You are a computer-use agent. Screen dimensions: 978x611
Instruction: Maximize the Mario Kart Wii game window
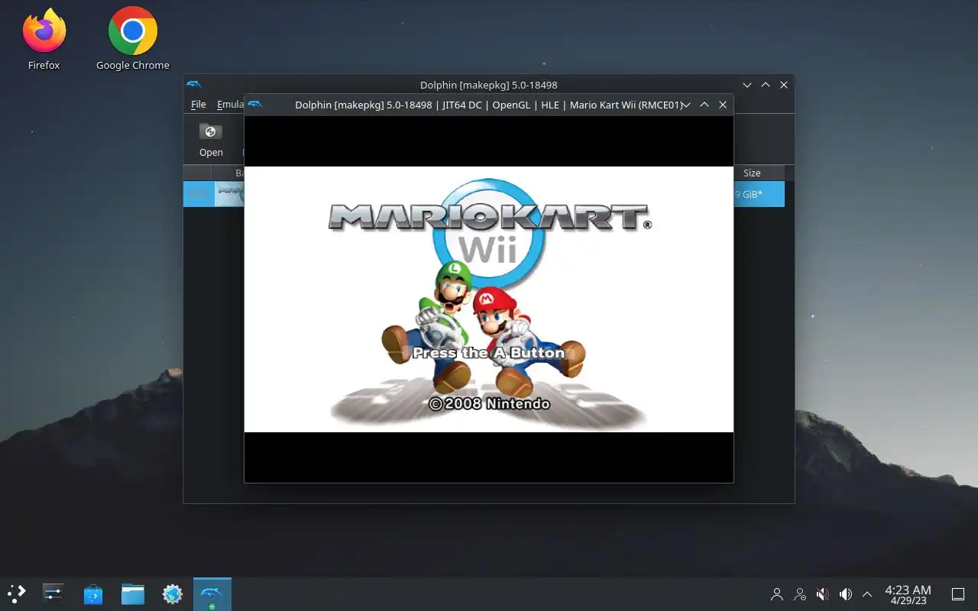point(704,105)
